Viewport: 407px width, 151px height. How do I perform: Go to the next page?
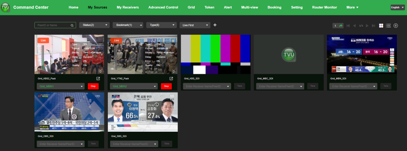click(367, 26)
